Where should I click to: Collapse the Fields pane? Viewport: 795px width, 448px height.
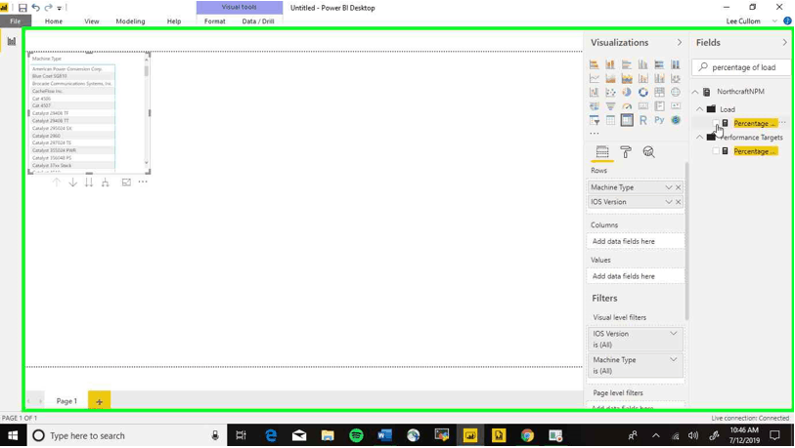785,43
